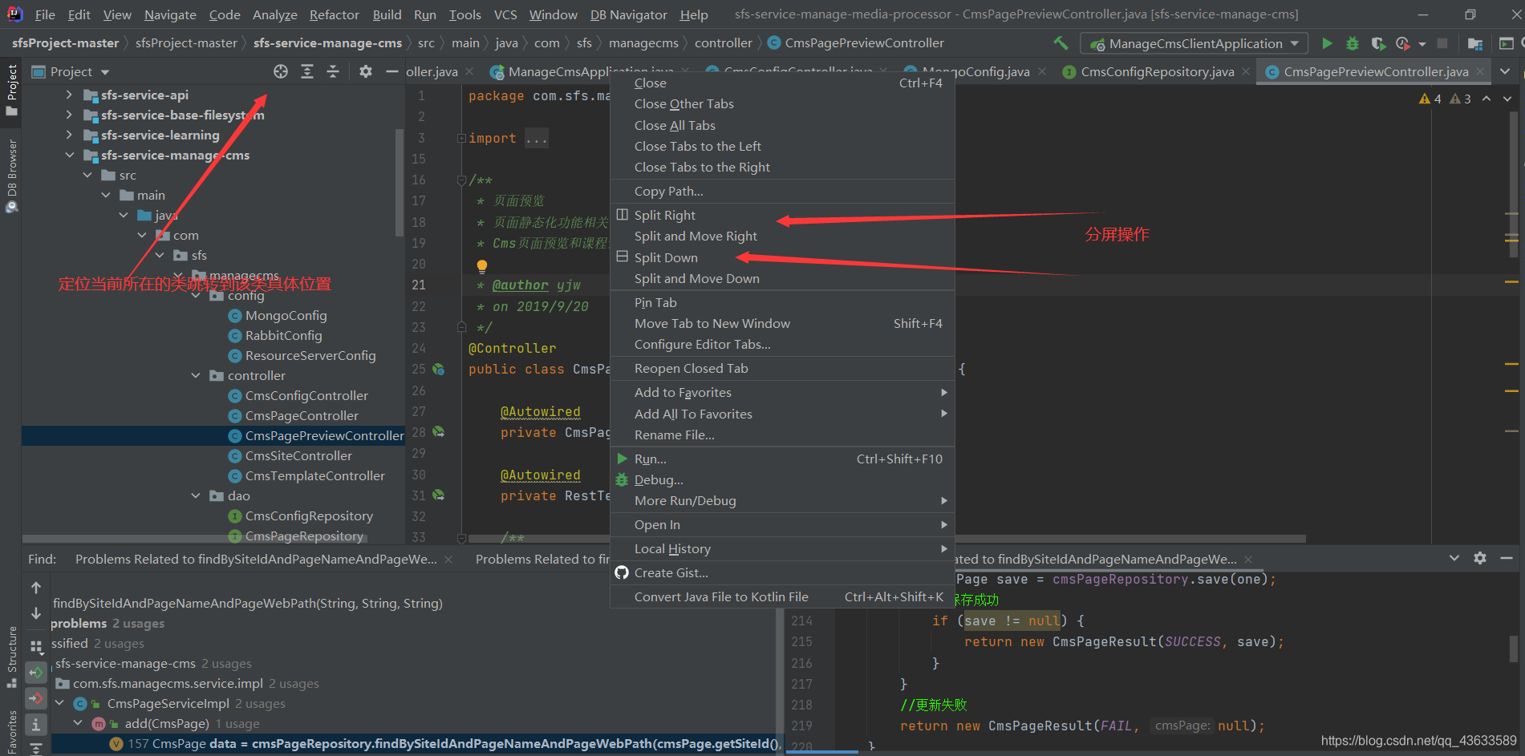This screenshot has width=1525, height=756.
Task: Switch to ManageCmsApplication.java tab
Action: 590,71
